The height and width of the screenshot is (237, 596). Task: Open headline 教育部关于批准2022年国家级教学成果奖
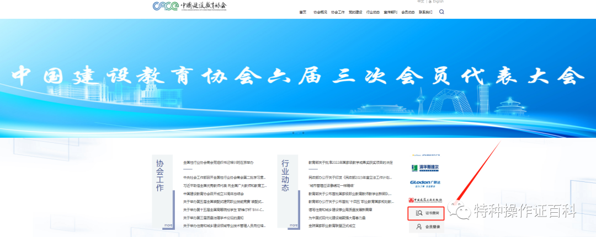click(350, 163)
